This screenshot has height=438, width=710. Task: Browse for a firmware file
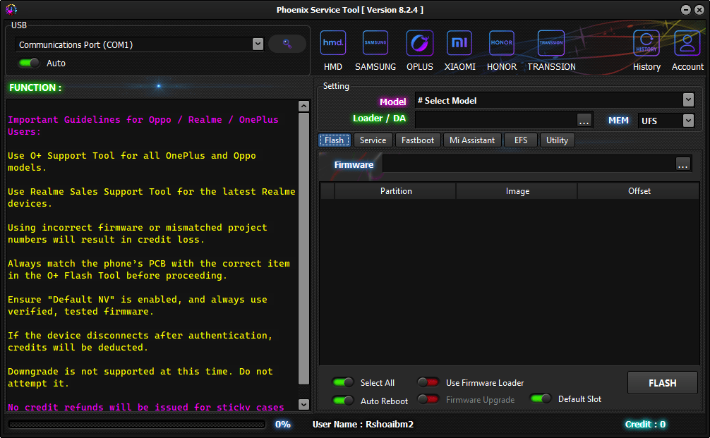(682, 164)
